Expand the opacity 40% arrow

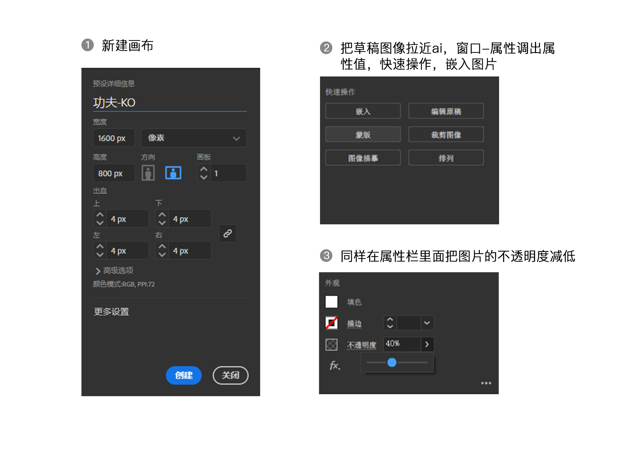(427, 344)
